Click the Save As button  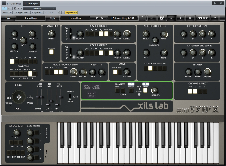pyautogui.click(x=162, y=18)
